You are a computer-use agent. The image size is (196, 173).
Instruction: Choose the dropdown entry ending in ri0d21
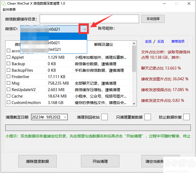click(x=54, y=43)
